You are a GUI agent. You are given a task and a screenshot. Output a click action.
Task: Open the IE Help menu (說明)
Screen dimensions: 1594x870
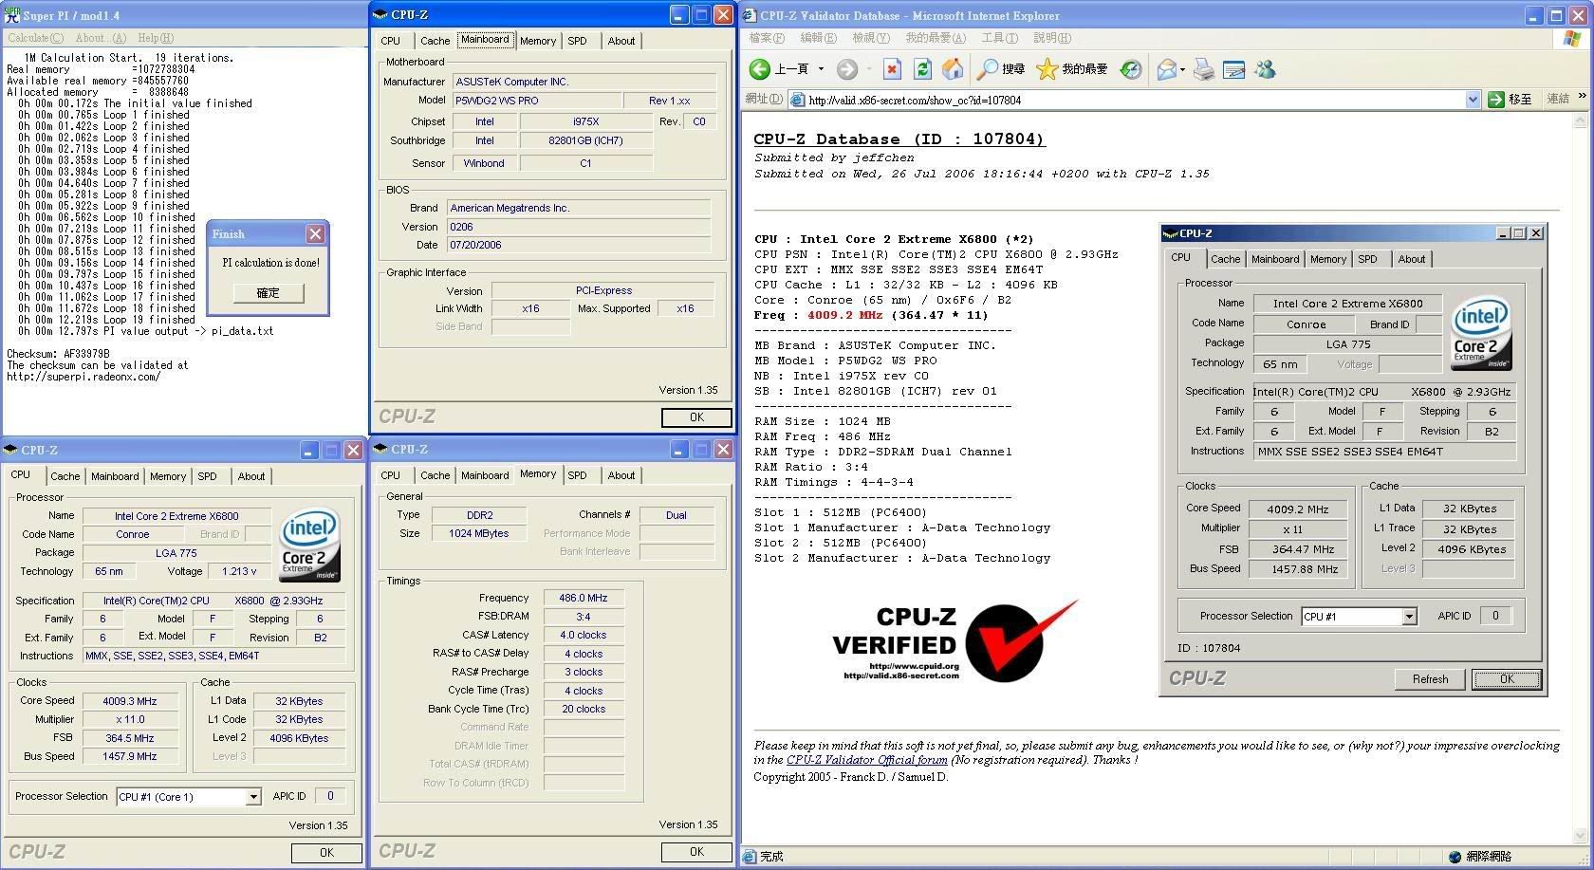[x=1052, y=38]
